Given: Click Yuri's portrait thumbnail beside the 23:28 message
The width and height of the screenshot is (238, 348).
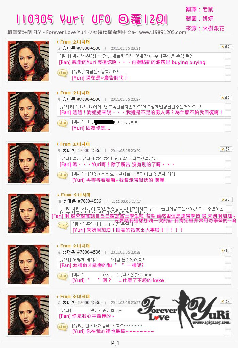Looking at the screenshot, I should point(28,264).
